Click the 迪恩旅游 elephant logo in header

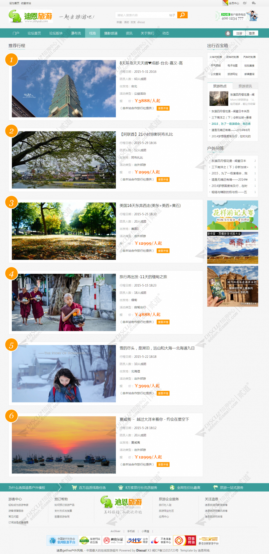[x=31, y=16]
